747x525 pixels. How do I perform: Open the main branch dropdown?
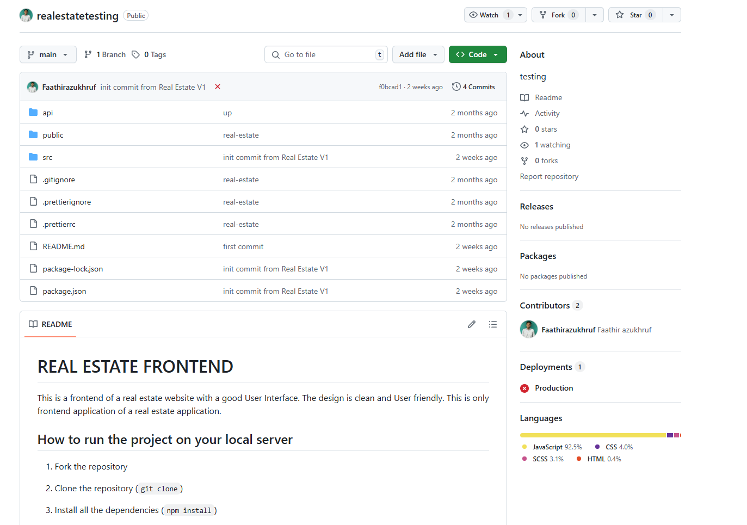48,54
